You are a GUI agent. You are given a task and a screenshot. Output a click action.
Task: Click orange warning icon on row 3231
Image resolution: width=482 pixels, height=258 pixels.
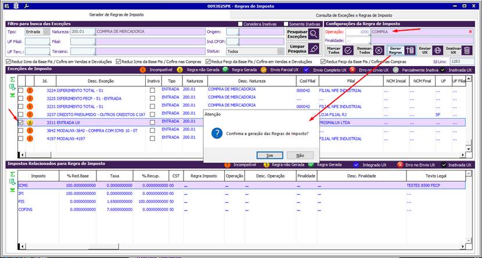30,107
